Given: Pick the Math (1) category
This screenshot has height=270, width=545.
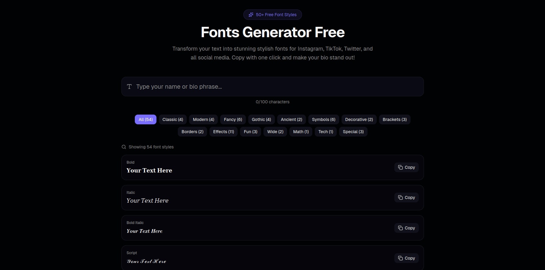Looking at the screenshot, I should click(301, 132).
